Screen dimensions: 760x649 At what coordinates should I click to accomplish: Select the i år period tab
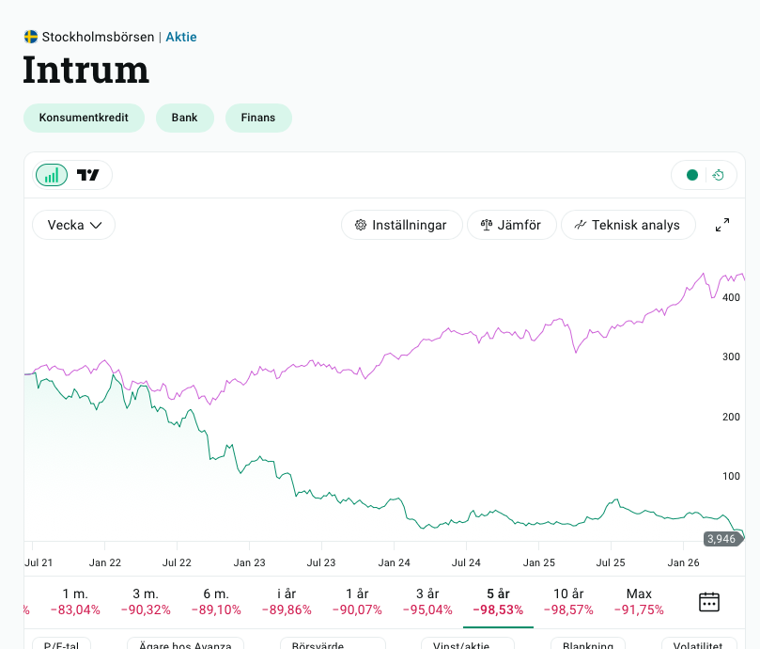pos(287,601)
